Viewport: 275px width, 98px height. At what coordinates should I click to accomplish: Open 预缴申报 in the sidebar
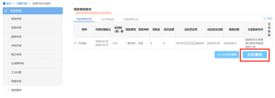(x=33, y=81)
